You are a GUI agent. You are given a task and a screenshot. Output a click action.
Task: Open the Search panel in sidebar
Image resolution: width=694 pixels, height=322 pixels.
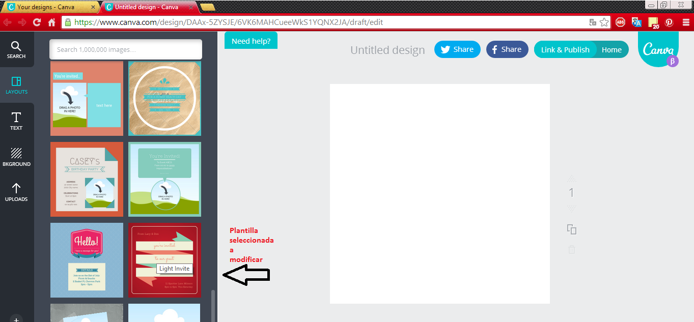coord(16,49)
